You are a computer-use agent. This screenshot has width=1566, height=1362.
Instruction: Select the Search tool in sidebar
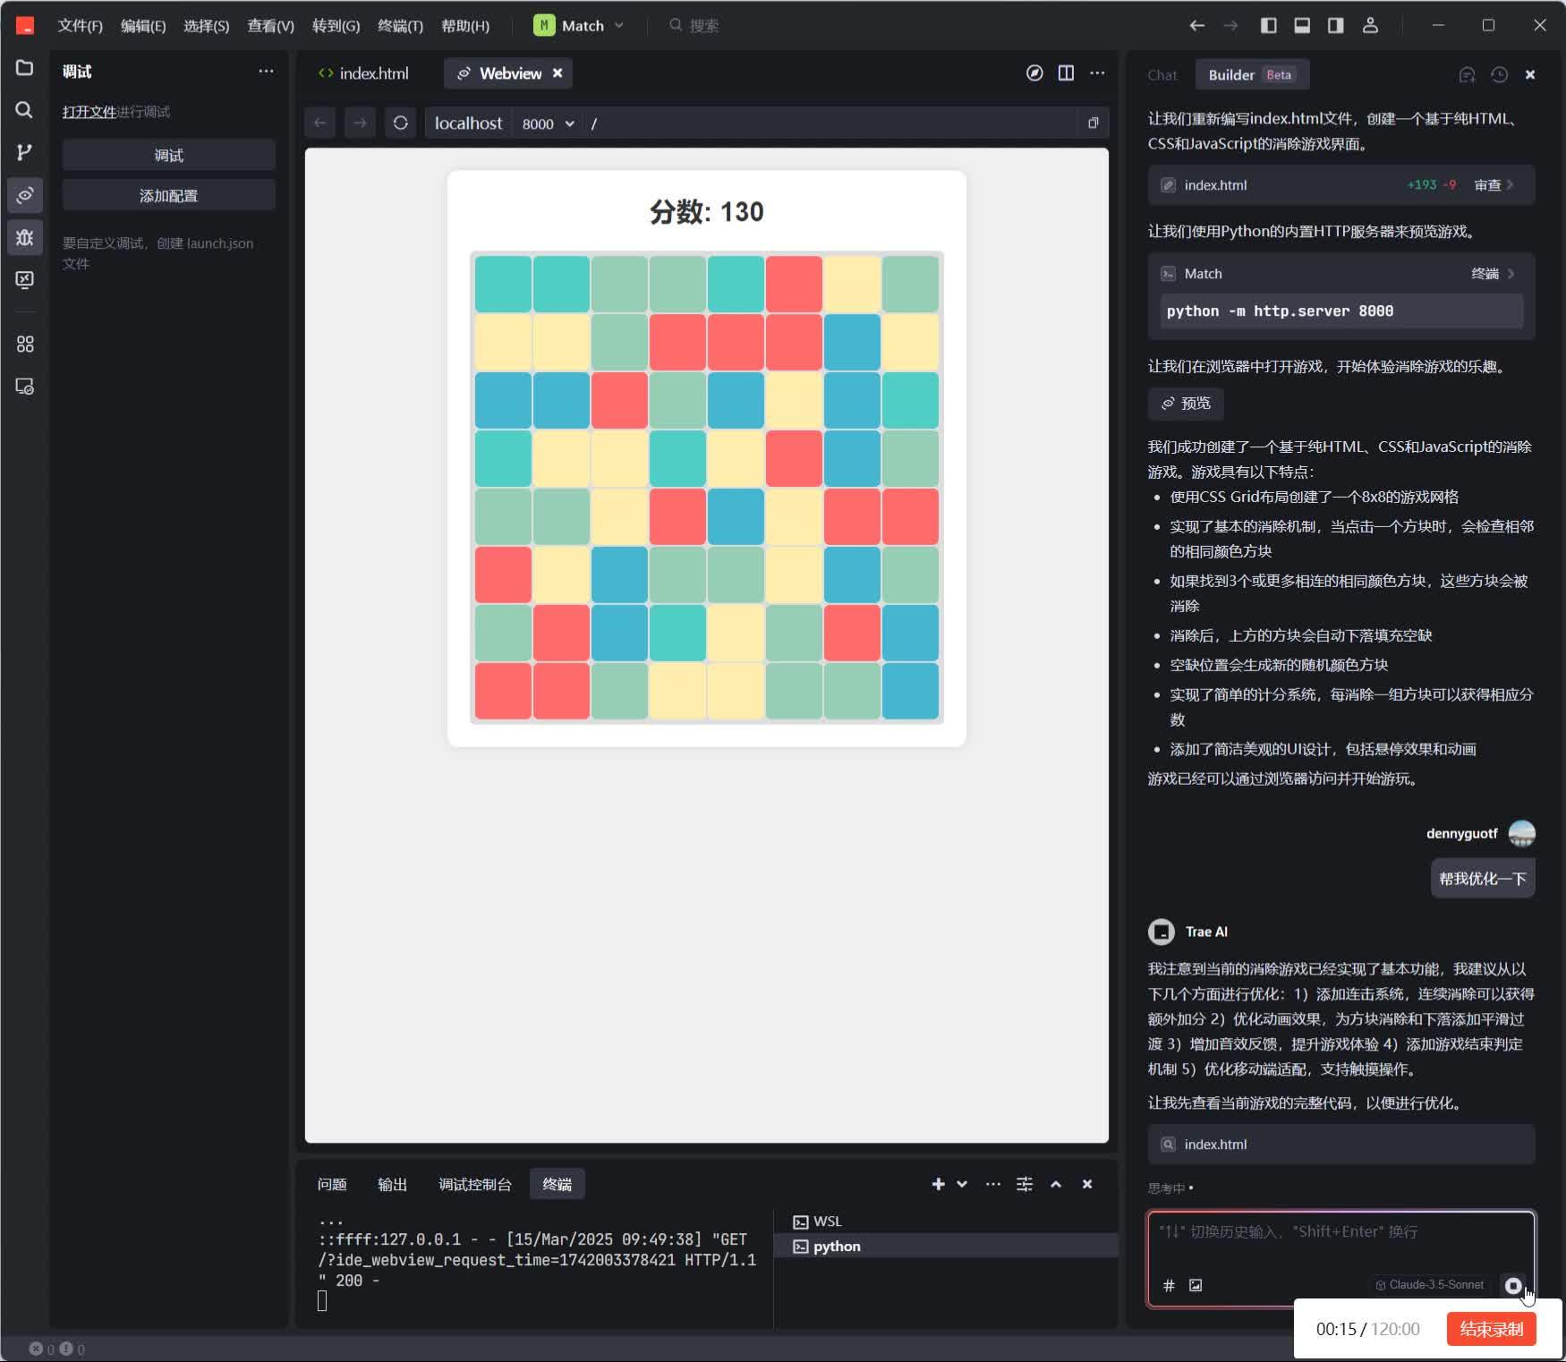(x=23, y=111)
